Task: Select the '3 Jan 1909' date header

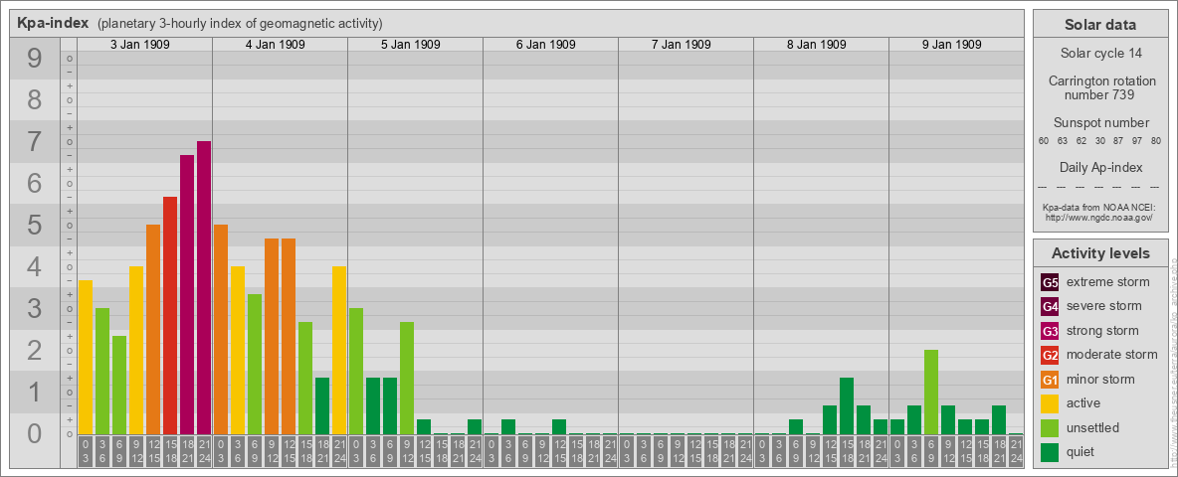Action: click(139, 45)
